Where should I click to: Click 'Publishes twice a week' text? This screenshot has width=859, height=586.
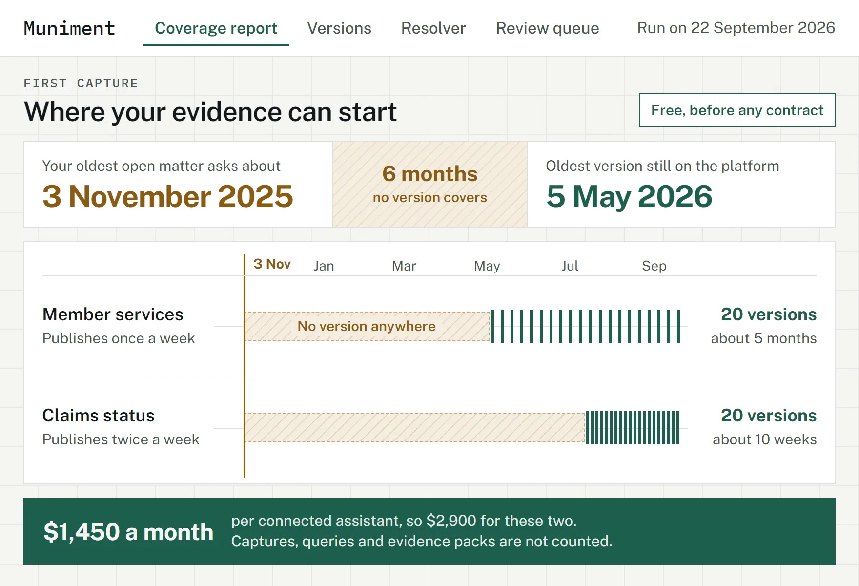click(x=121, y=439)
